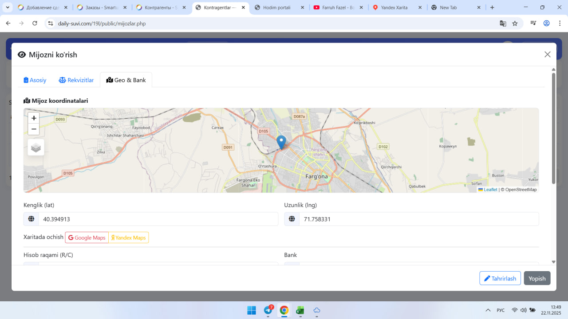568x319 pixels.
Task: Click the globe icon beside latitude
Action: click(31, 219)
